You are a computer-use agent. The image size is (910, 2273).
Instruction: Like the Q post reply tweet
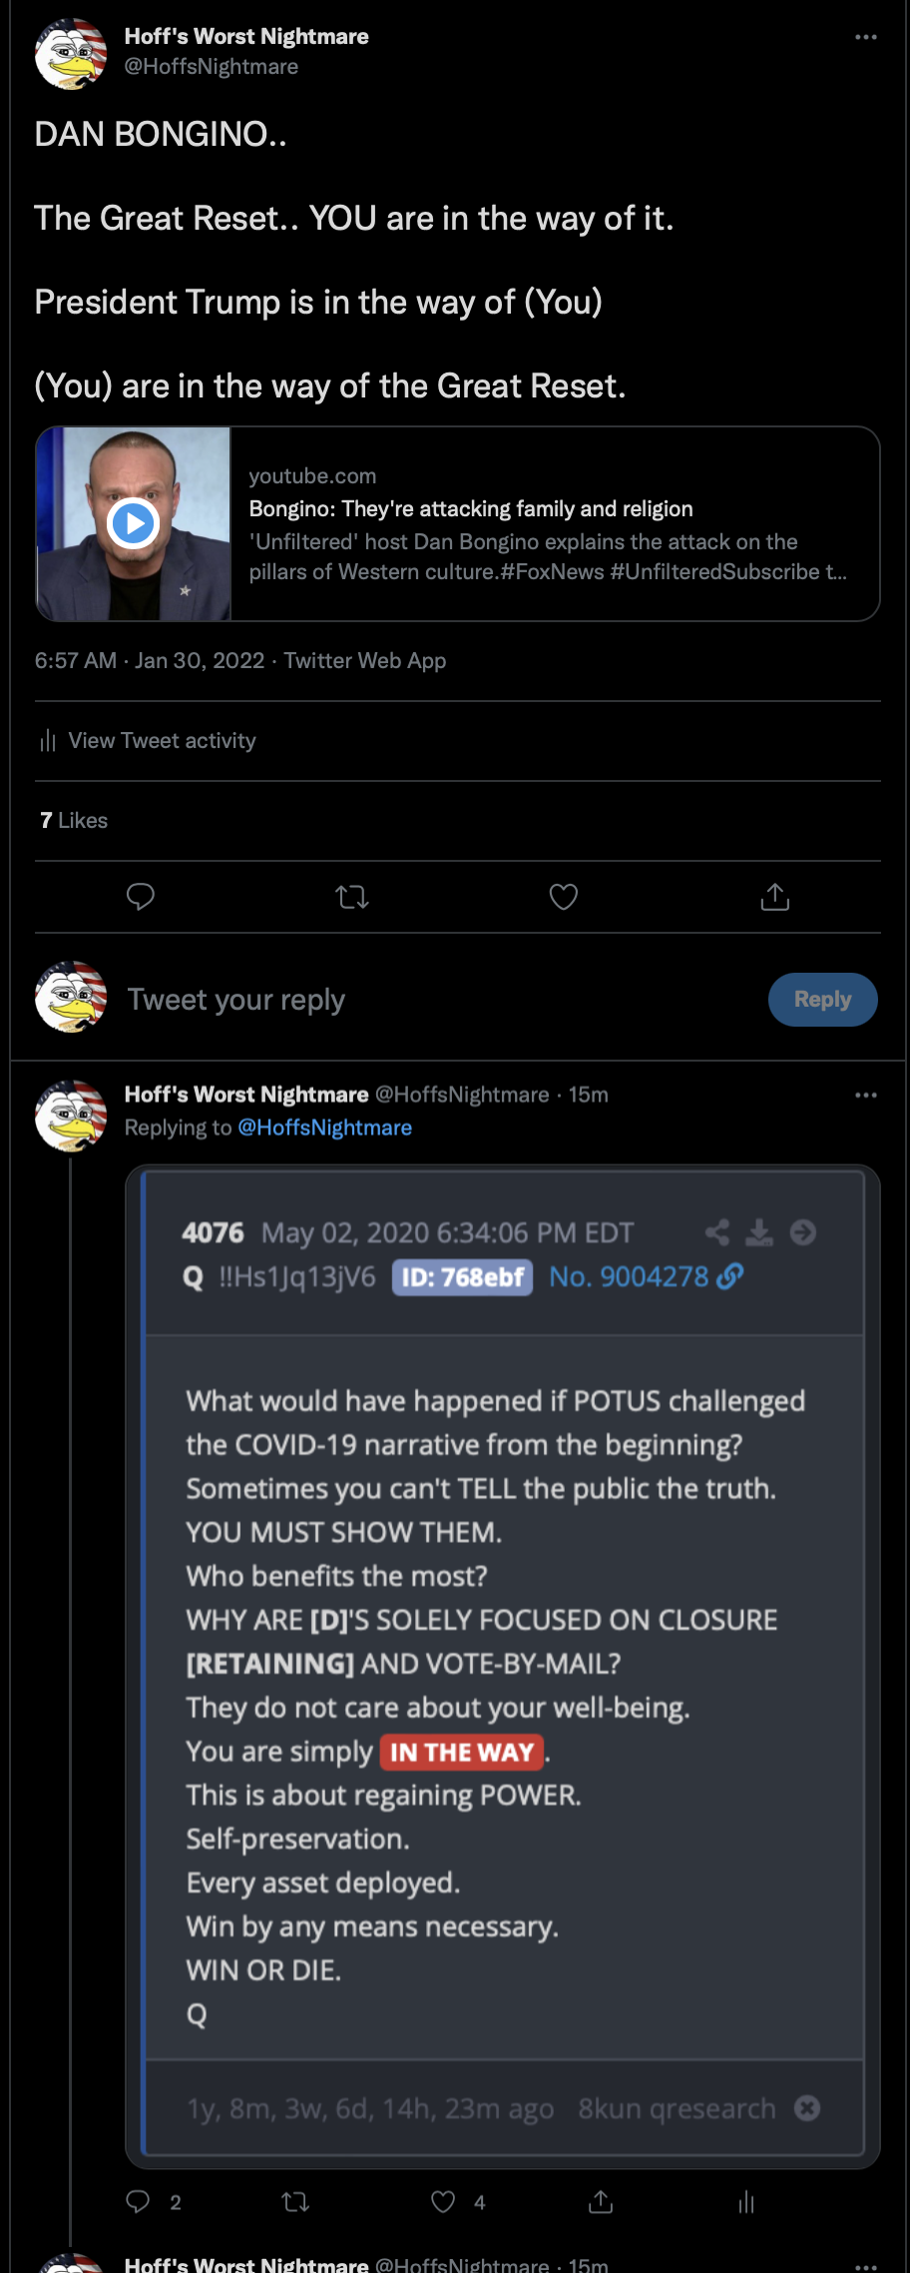(x=443, y=2202)
